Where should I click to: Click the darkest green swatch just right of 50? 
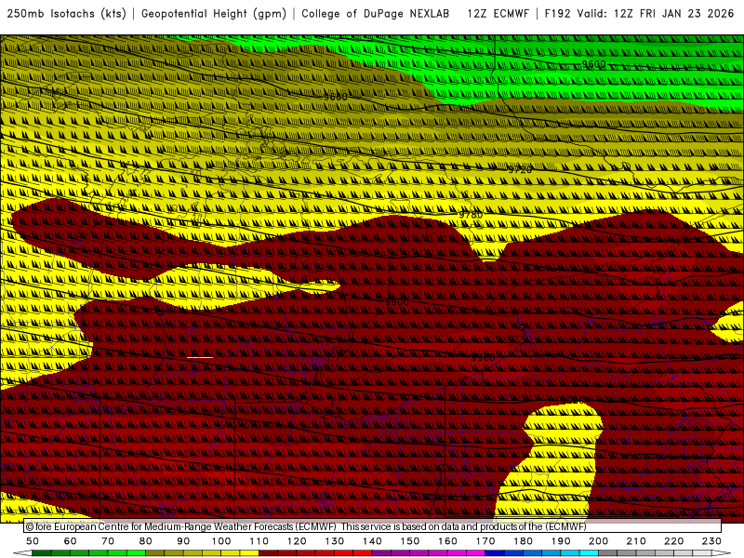coord(42,553)
